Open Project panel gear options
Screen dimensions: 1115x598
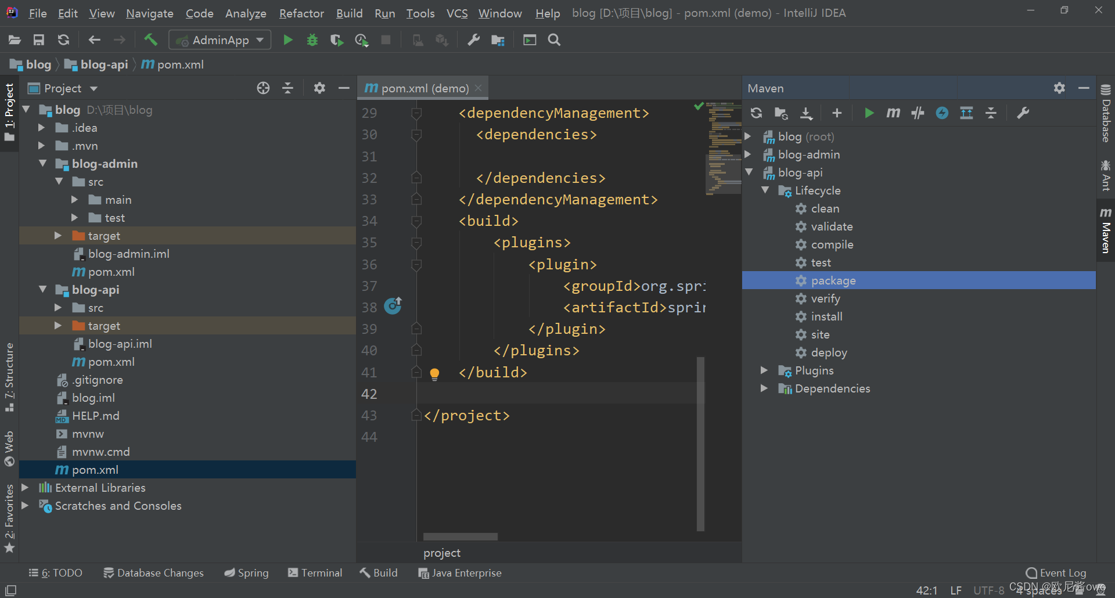(x=319, y=88)
